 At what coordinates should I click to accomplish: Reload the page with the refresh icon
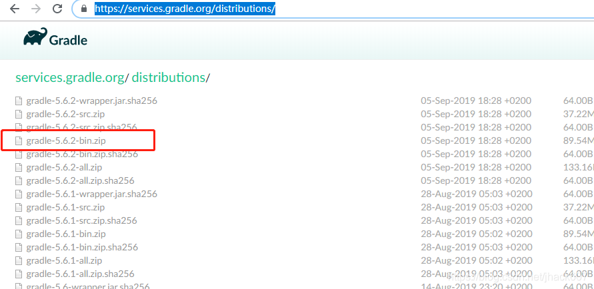tap(57, 9)
